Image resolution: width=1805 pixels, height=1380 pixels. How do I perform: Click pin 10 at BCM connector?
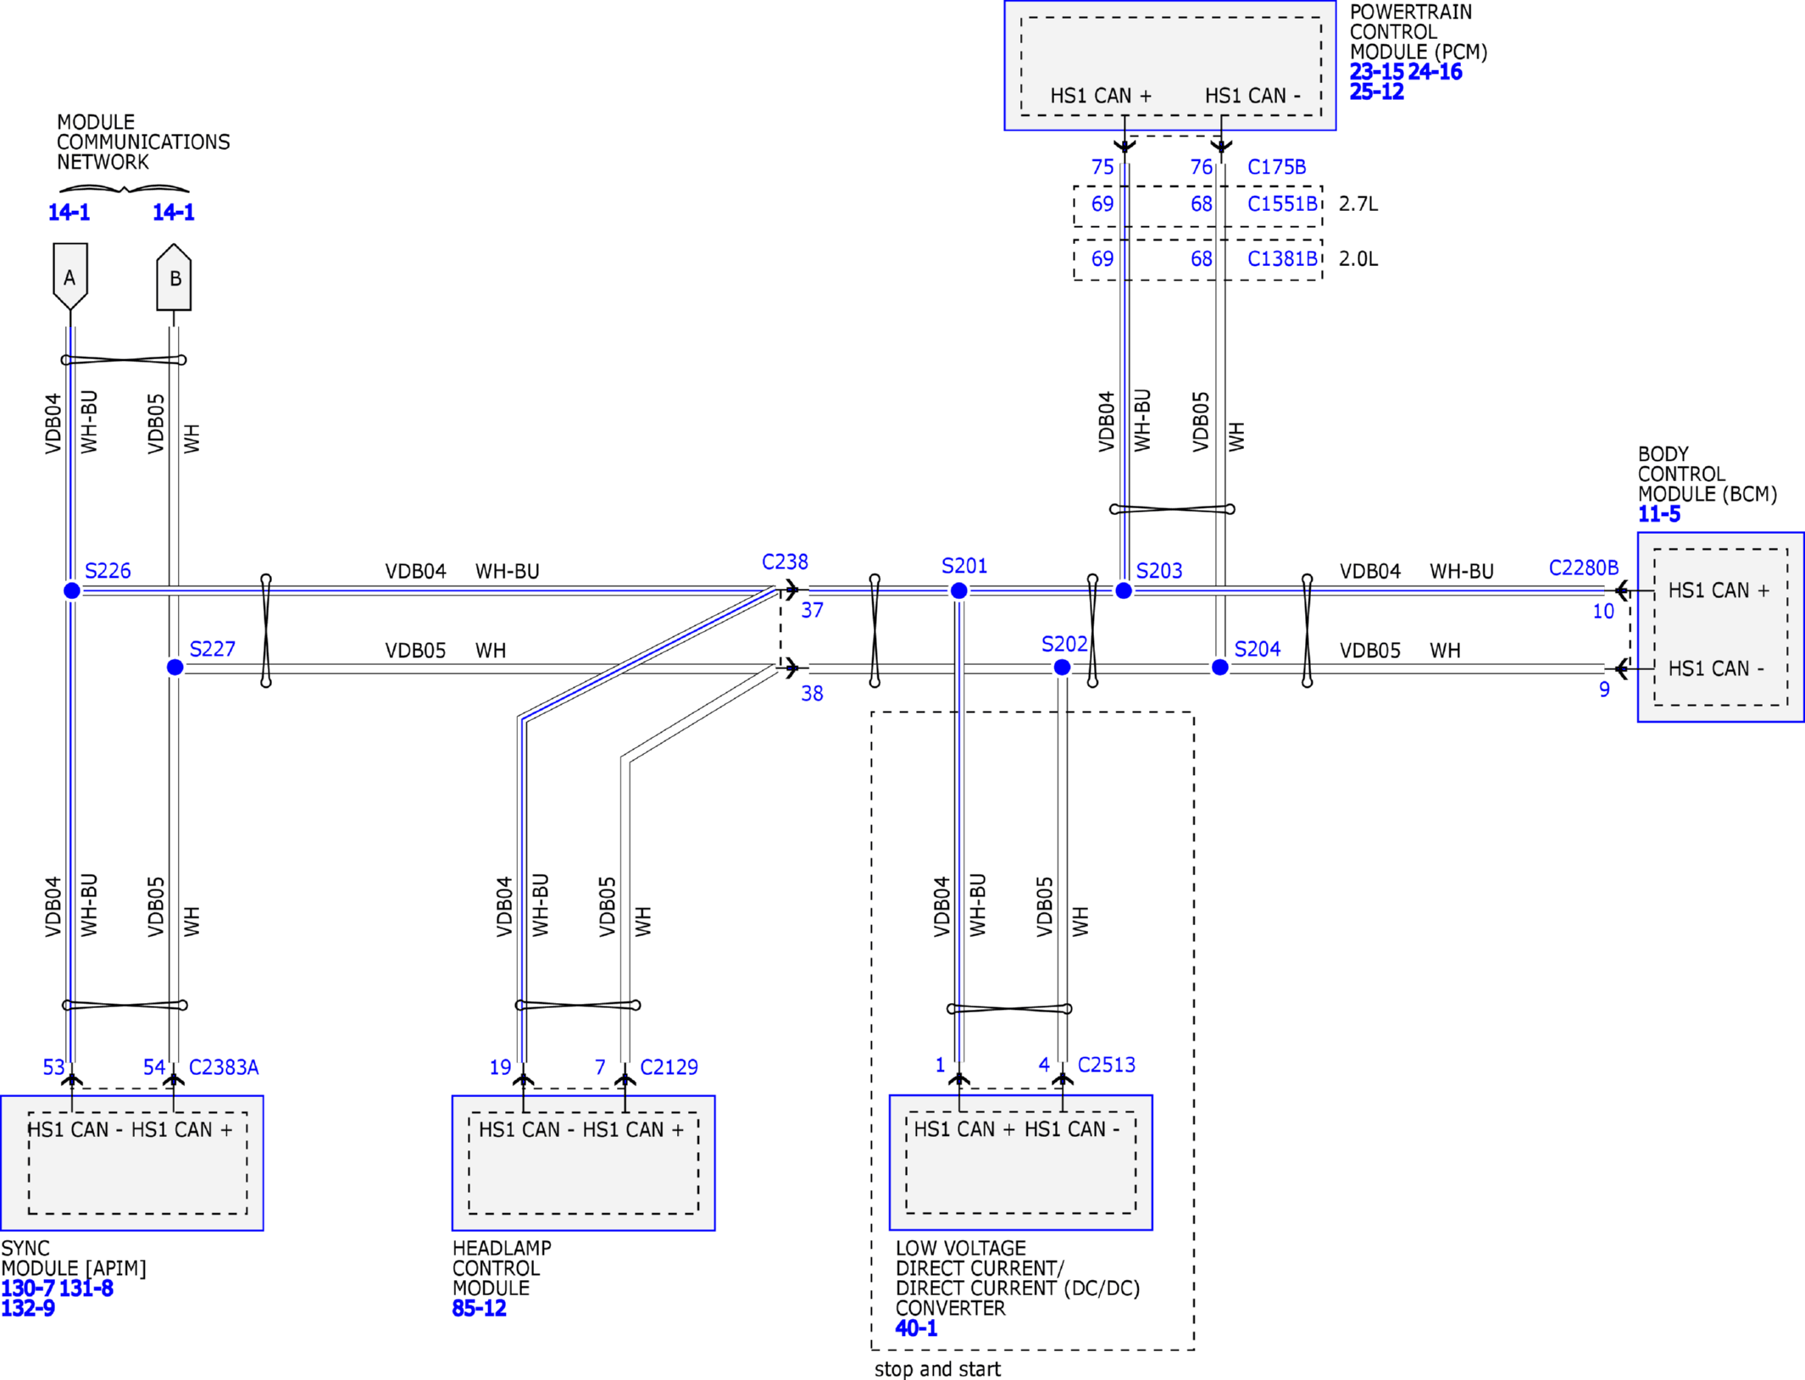1603,612
